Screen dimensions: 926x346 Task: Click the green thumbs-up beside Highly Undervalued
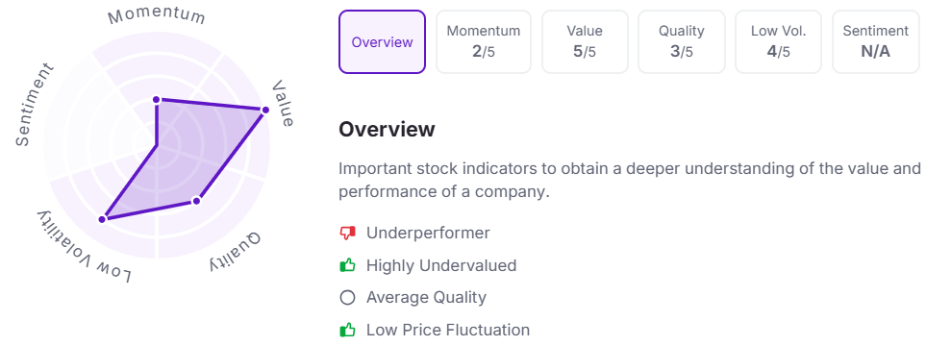(347, 265)
